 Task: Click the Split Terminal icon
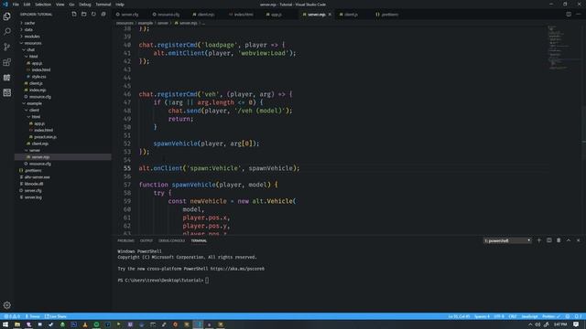(x=549, y=240)
